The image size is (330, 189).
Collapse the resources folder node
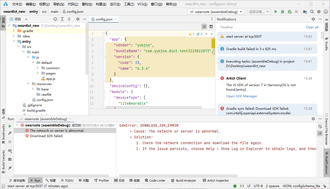[x=28, y=84]
